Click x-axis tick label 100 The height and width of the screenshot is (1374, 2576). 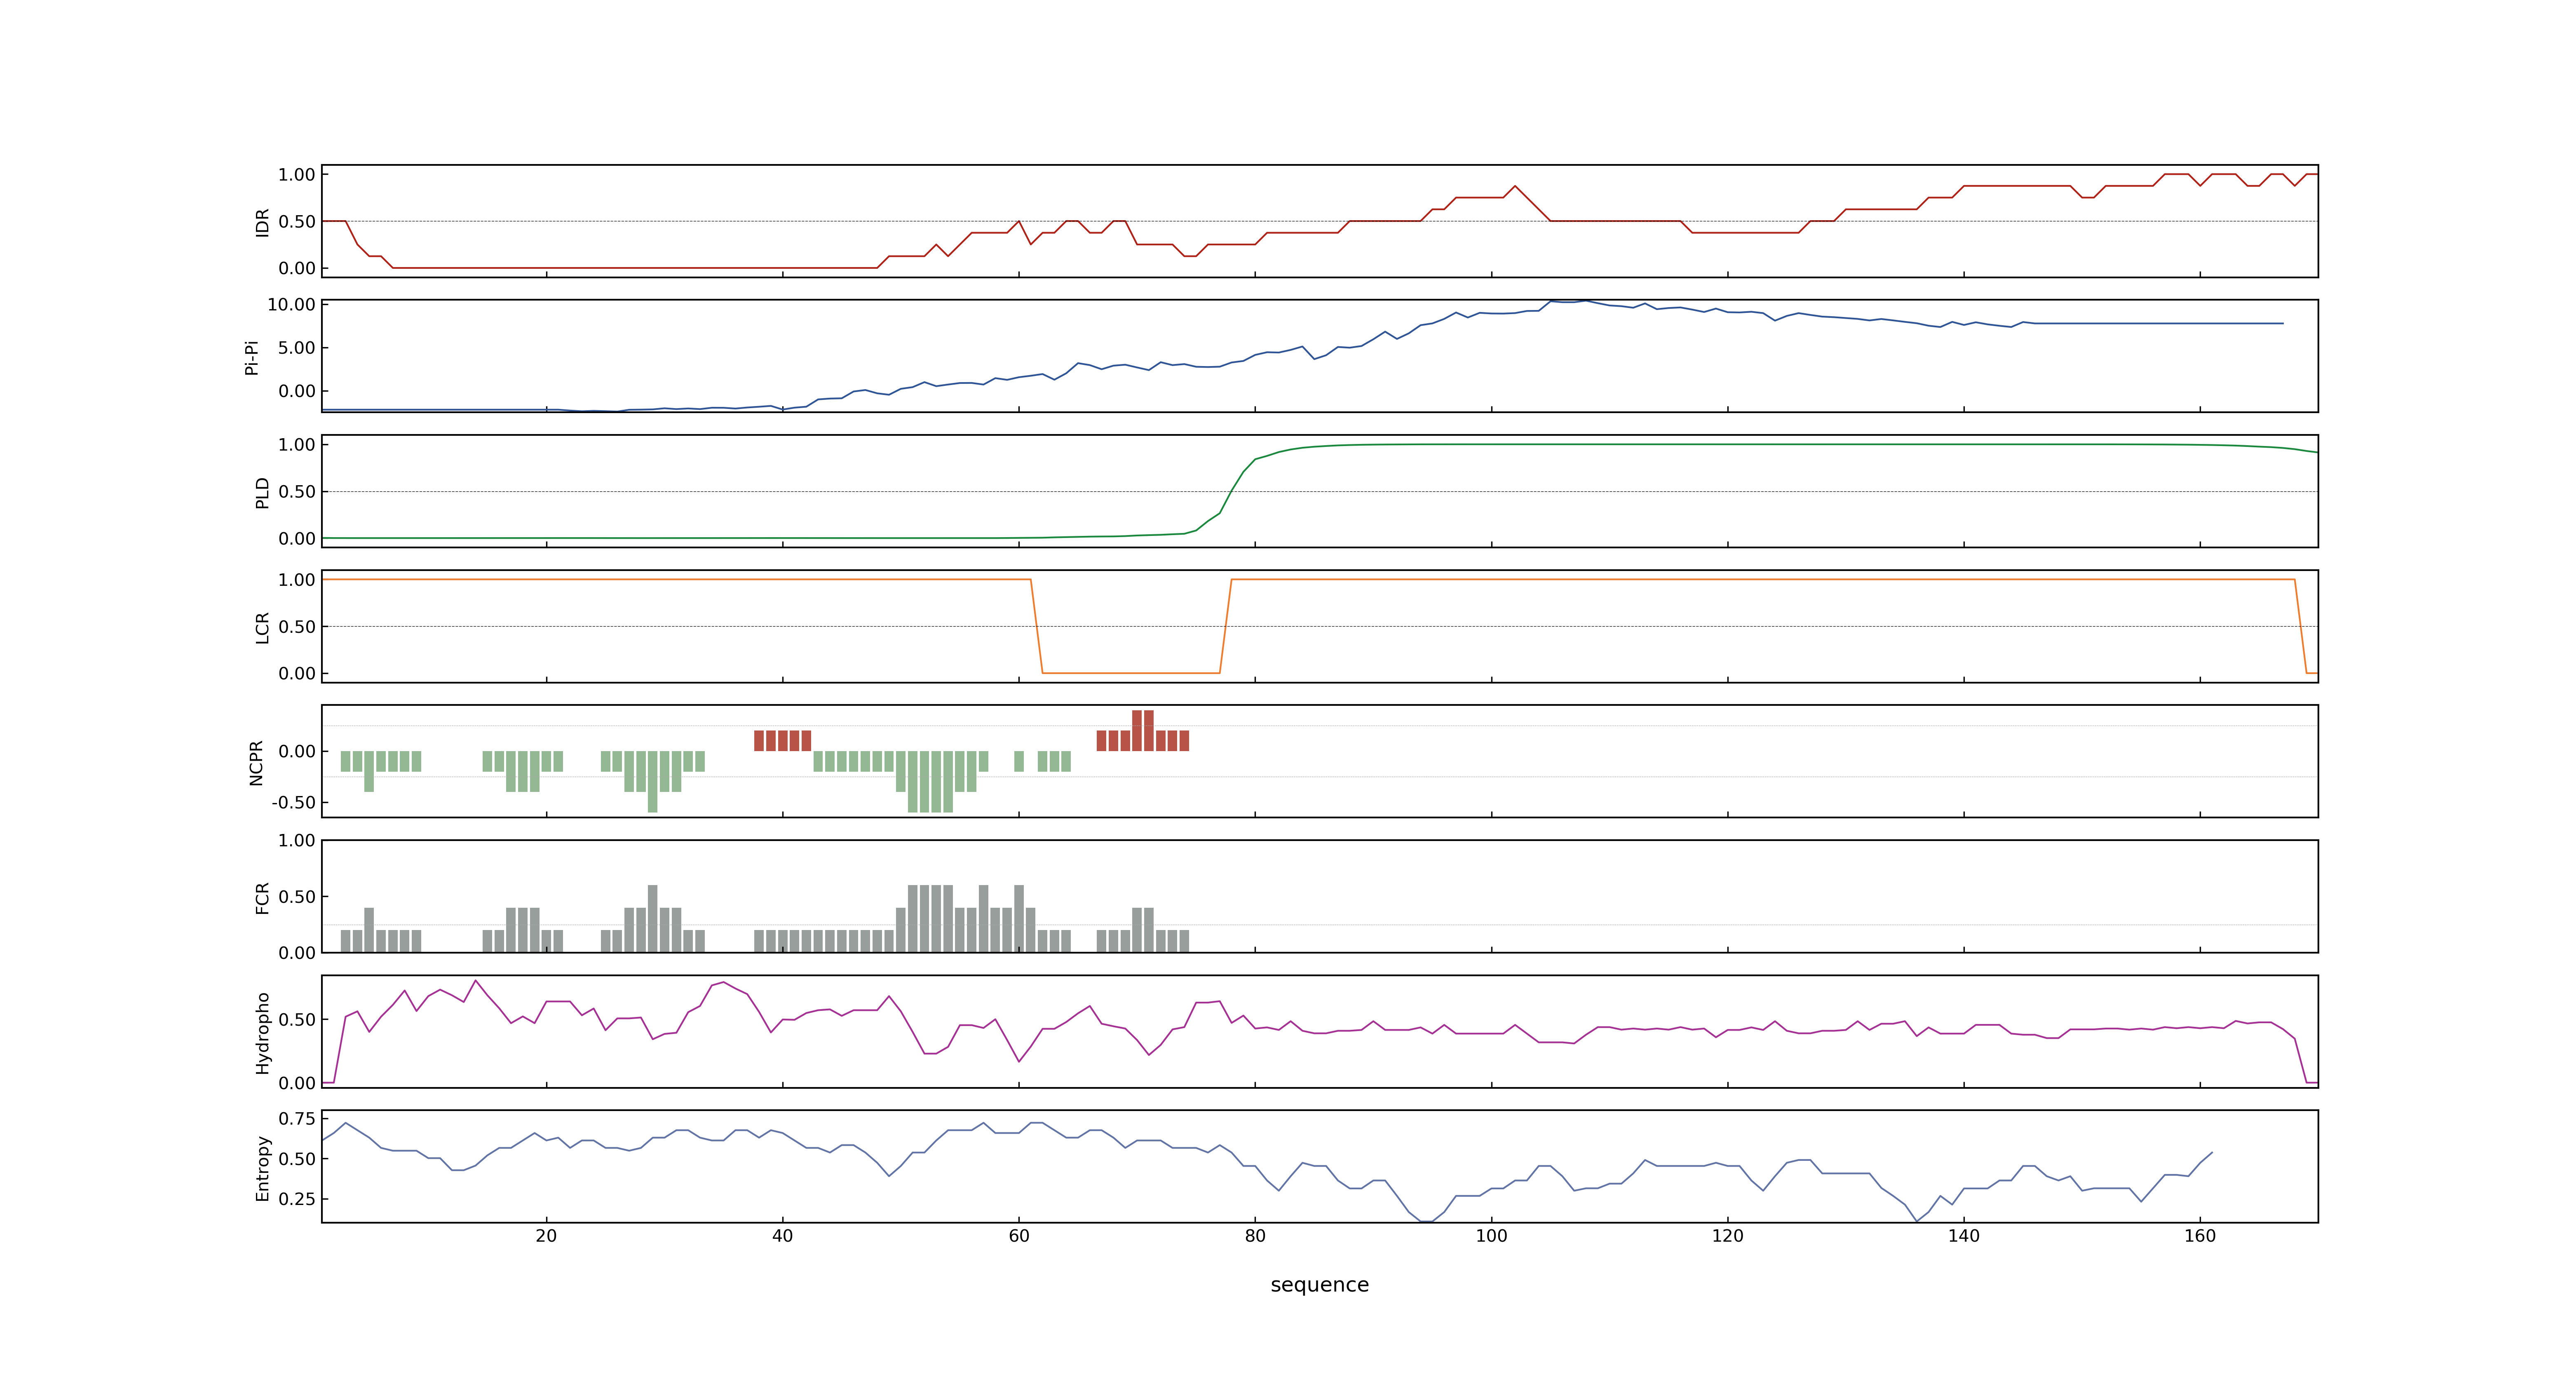coord(1491,1235)
